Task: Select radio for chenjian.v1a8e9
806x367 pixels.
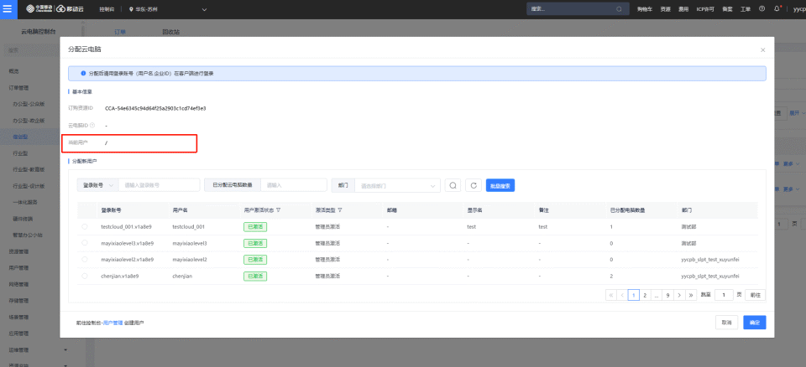Action: pos(84,277)
